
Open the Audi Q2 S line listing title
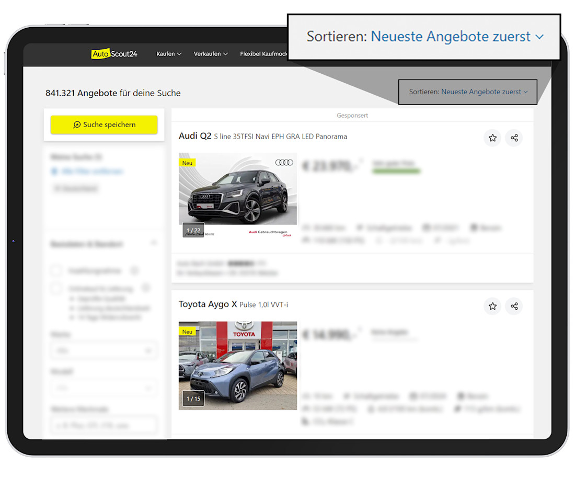point(262,136)
